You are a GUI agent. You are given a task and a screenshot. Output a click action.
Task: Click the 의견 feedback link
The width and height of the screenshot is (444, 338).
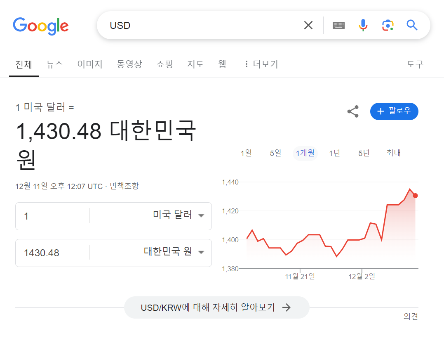pos(411,316)
